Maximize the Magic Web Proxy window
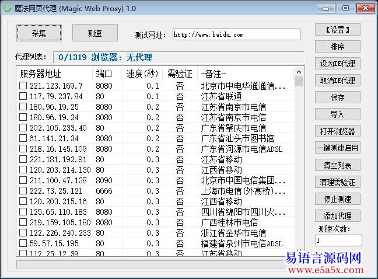 pos(345,8)
